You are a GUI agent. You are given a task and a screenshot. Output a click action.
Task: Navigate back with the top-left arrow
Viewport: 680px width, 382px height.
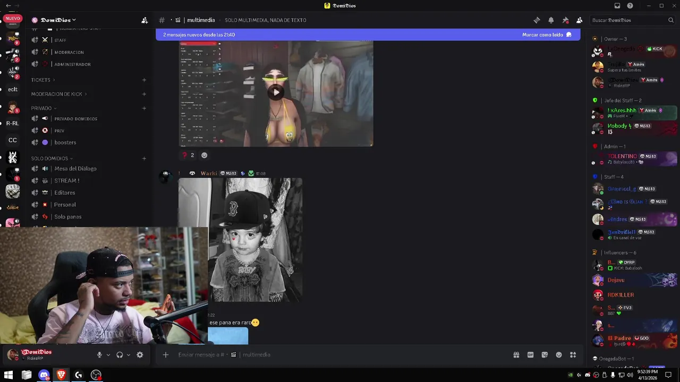pos(8,6)
